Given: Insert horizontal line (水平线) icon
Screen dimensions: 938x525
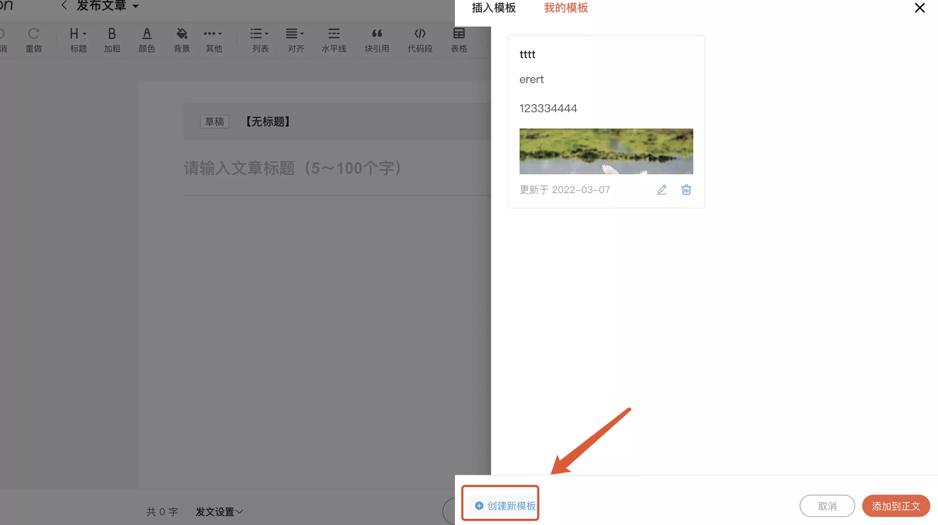Looking at the screenshot, I should 334,39.
